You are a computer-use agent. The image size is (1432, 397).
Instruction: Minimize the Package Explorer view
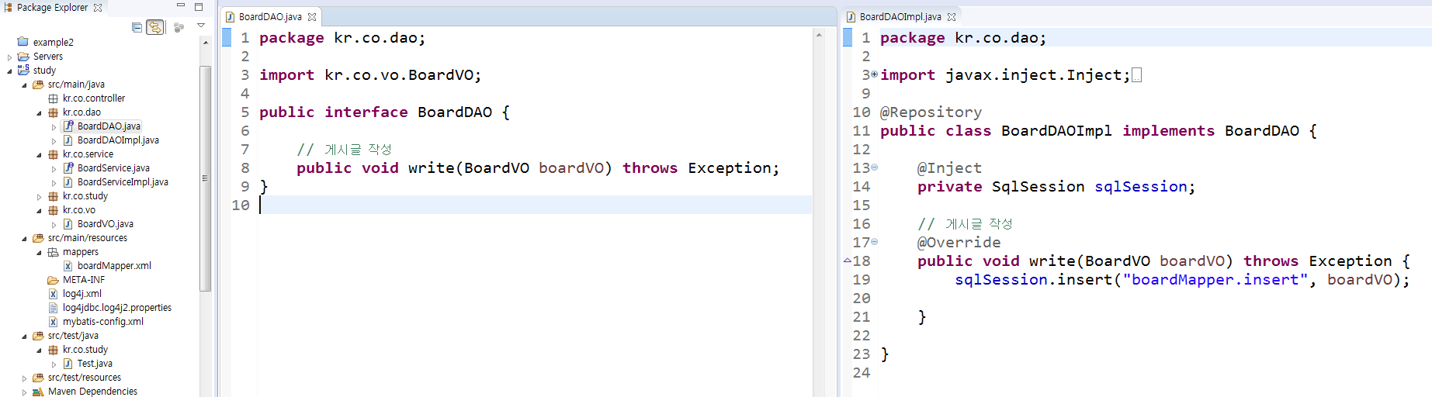181,6
